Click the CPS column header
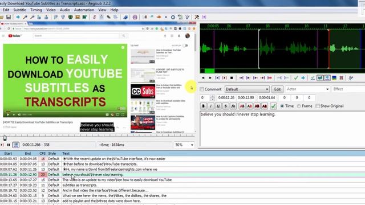The height and width of the screenshot is (205, 365). tap(43, 154)
